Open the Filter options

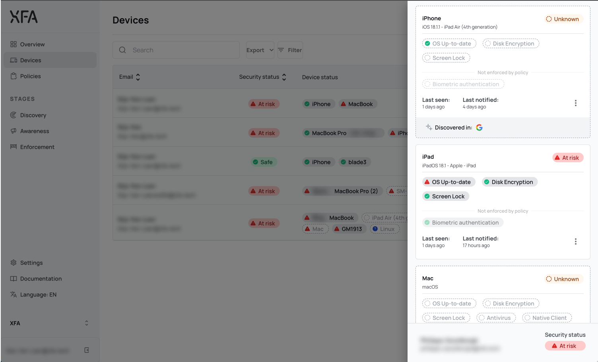point(290,50)
